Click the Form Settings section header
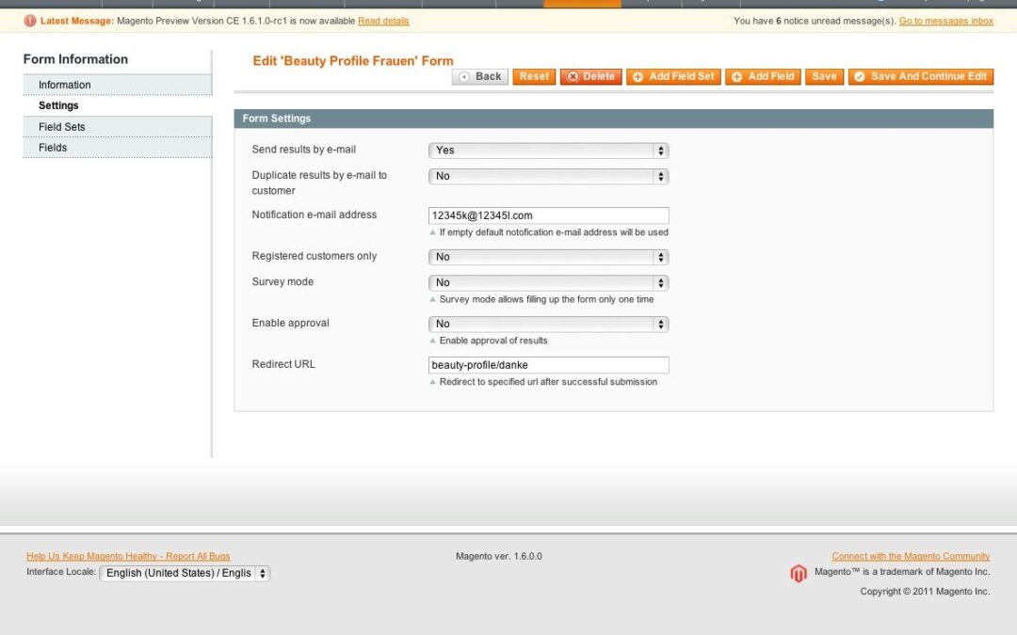 (x=614, y=119)
